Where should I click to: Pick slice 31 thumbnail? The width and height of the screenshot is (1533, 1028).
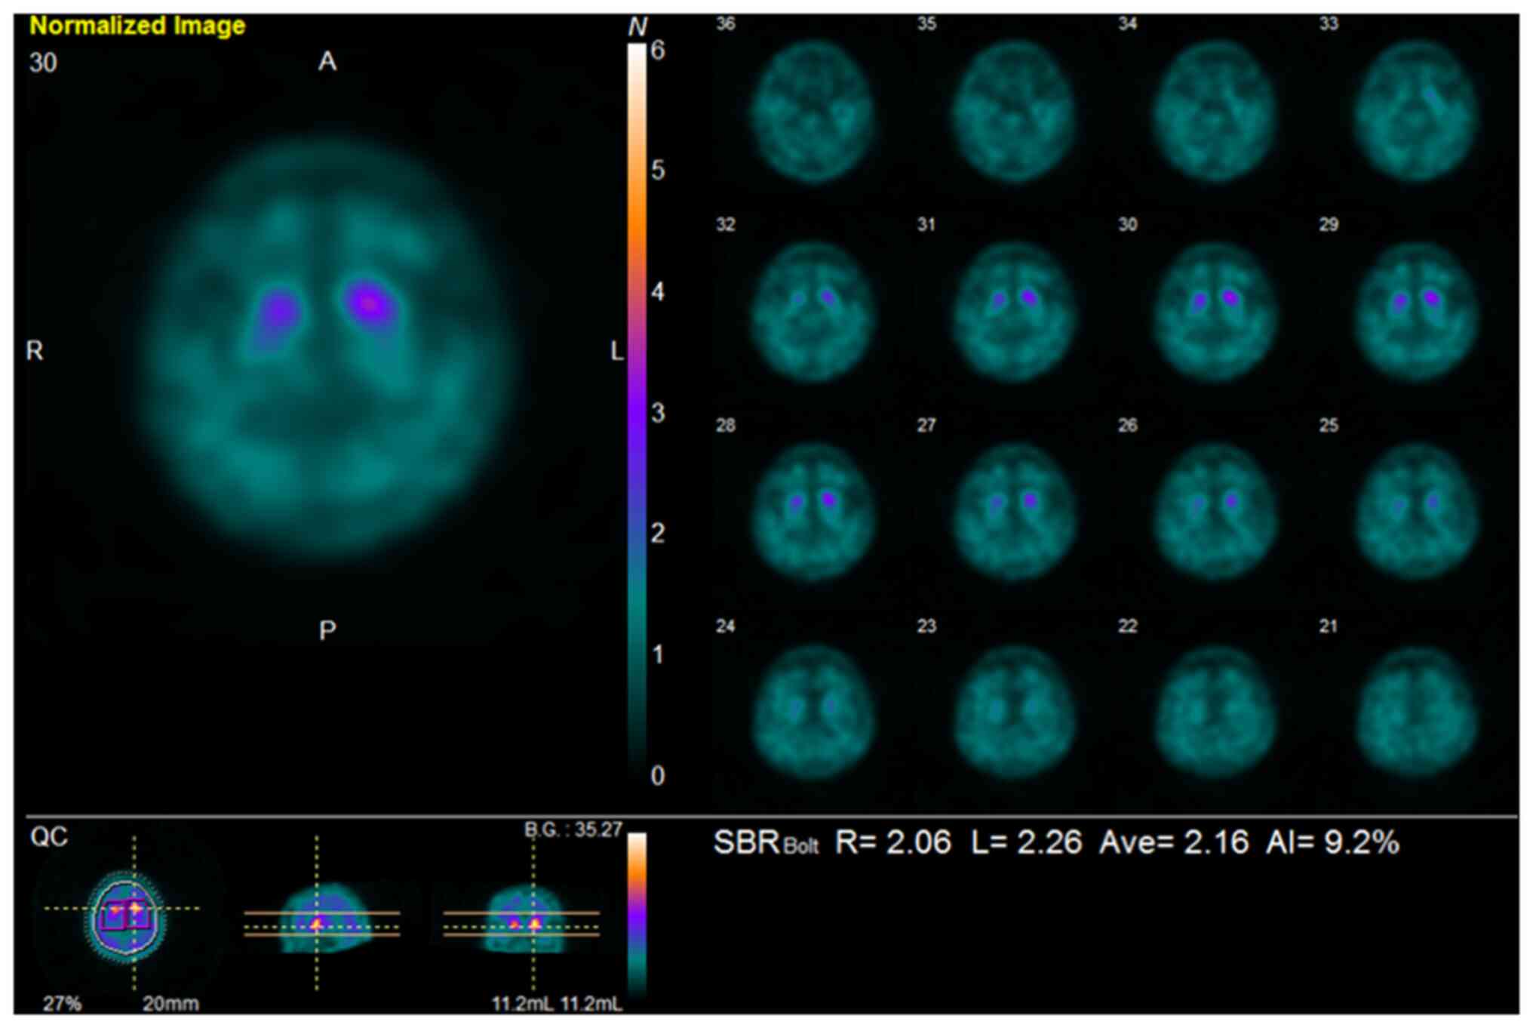(1013, 312)
